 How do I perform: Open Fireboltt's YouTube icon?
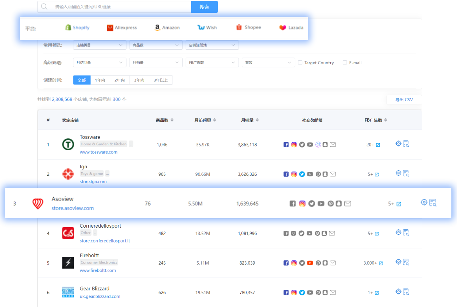(310, 263)
